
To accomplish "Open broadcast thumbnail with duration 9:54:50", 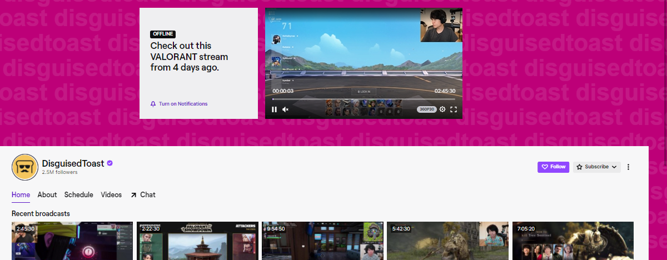I will (x=322, y=241).
